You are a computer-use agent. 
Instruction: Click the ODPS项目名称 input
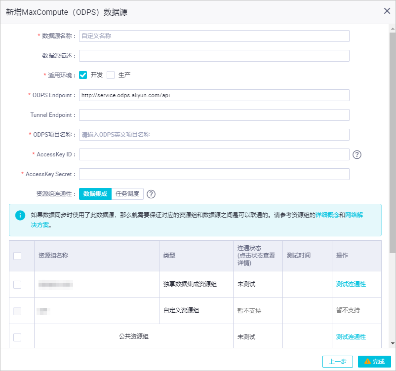click(214, 135)
